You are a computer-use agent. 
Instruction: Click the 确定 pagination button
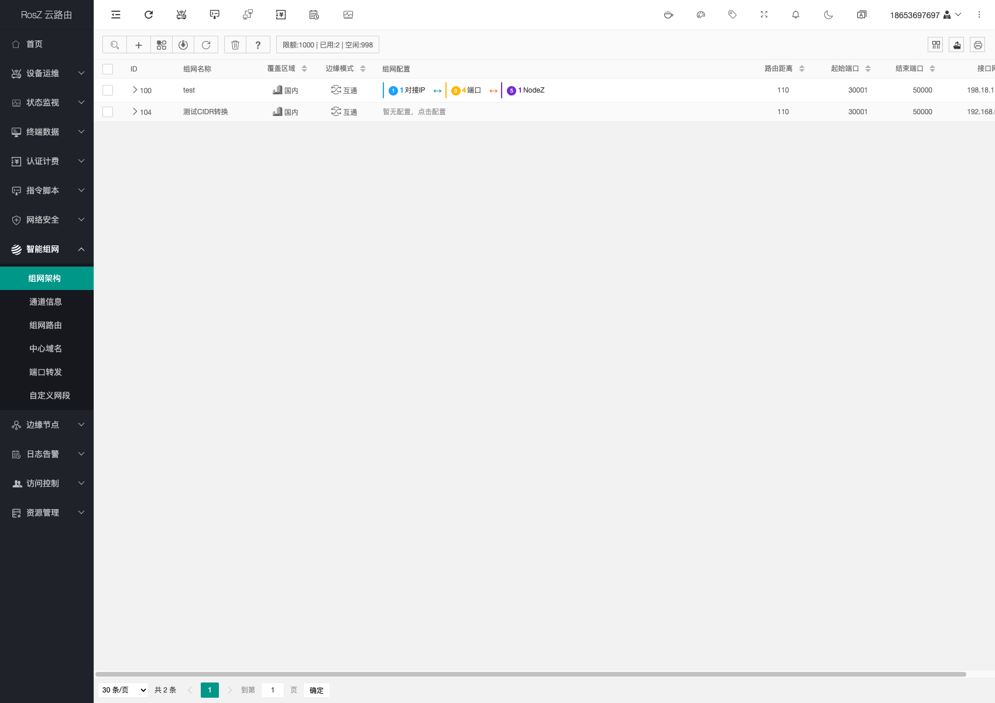point(316,690)
